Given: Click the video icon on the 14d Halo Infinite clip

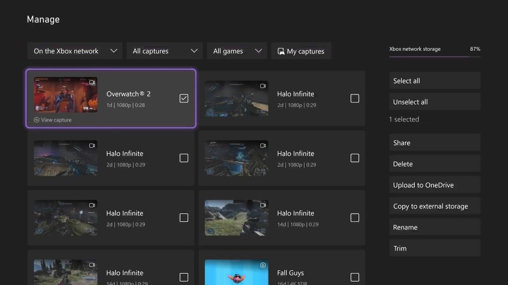Looking at the screenshot, I should coord(263,205).
